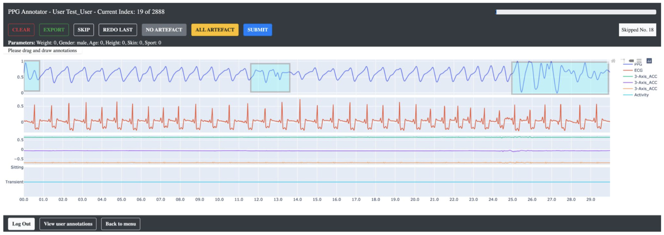This screenshot has width=664, height=235.
Task: Skip the current signal segment
Action: click(84, 30)
